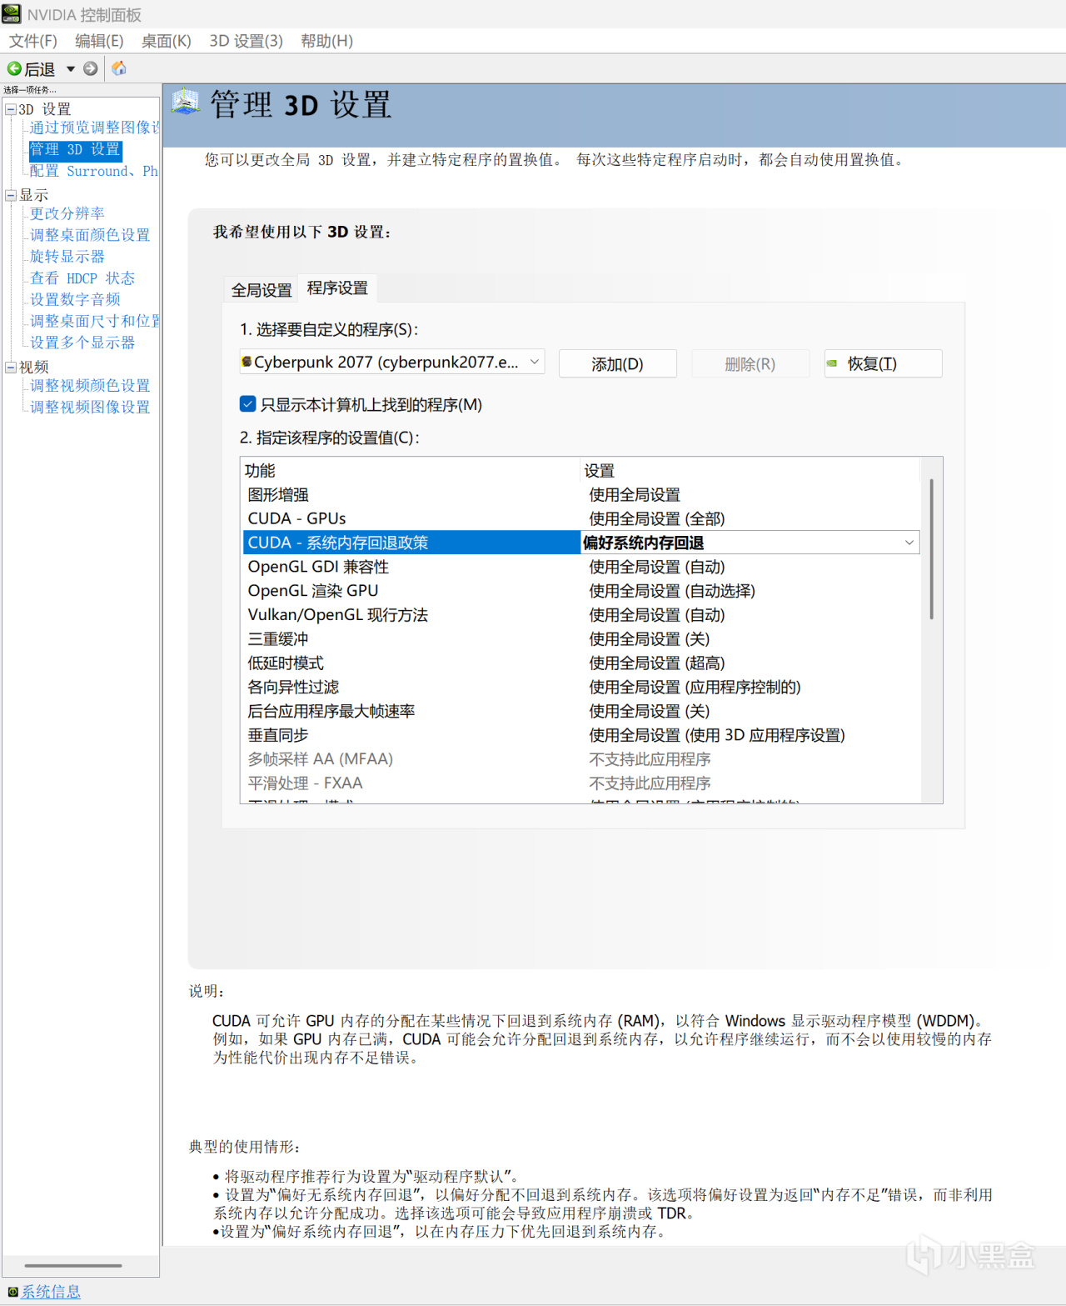Click the 后退 back button text
Image resolution: width=1066 pixels, height=1306 pixels.
coord(39,69)
